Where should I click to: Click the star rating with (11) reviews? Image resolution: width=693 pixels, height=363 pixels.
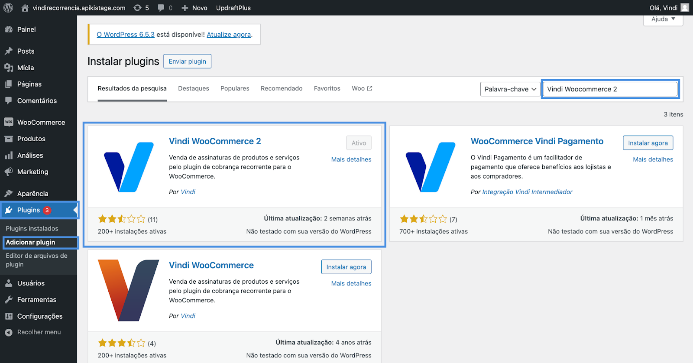pyautogui.click(x=122, y=219)
